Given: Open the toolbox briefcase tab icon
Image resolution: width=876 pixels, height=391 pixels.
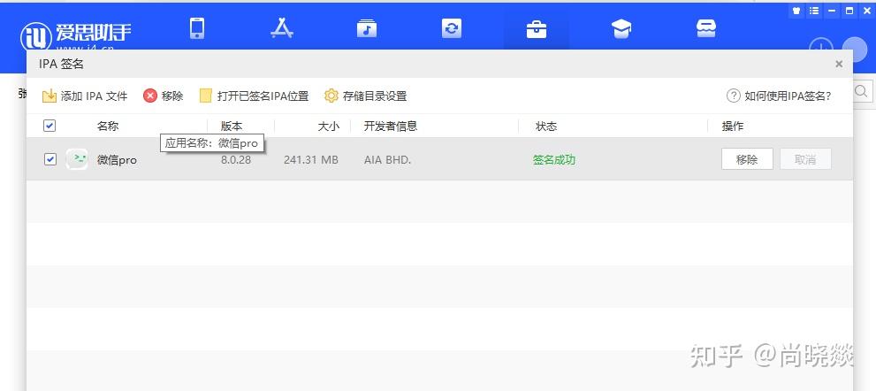Looking at the screenshot, I should click(537, 28).
